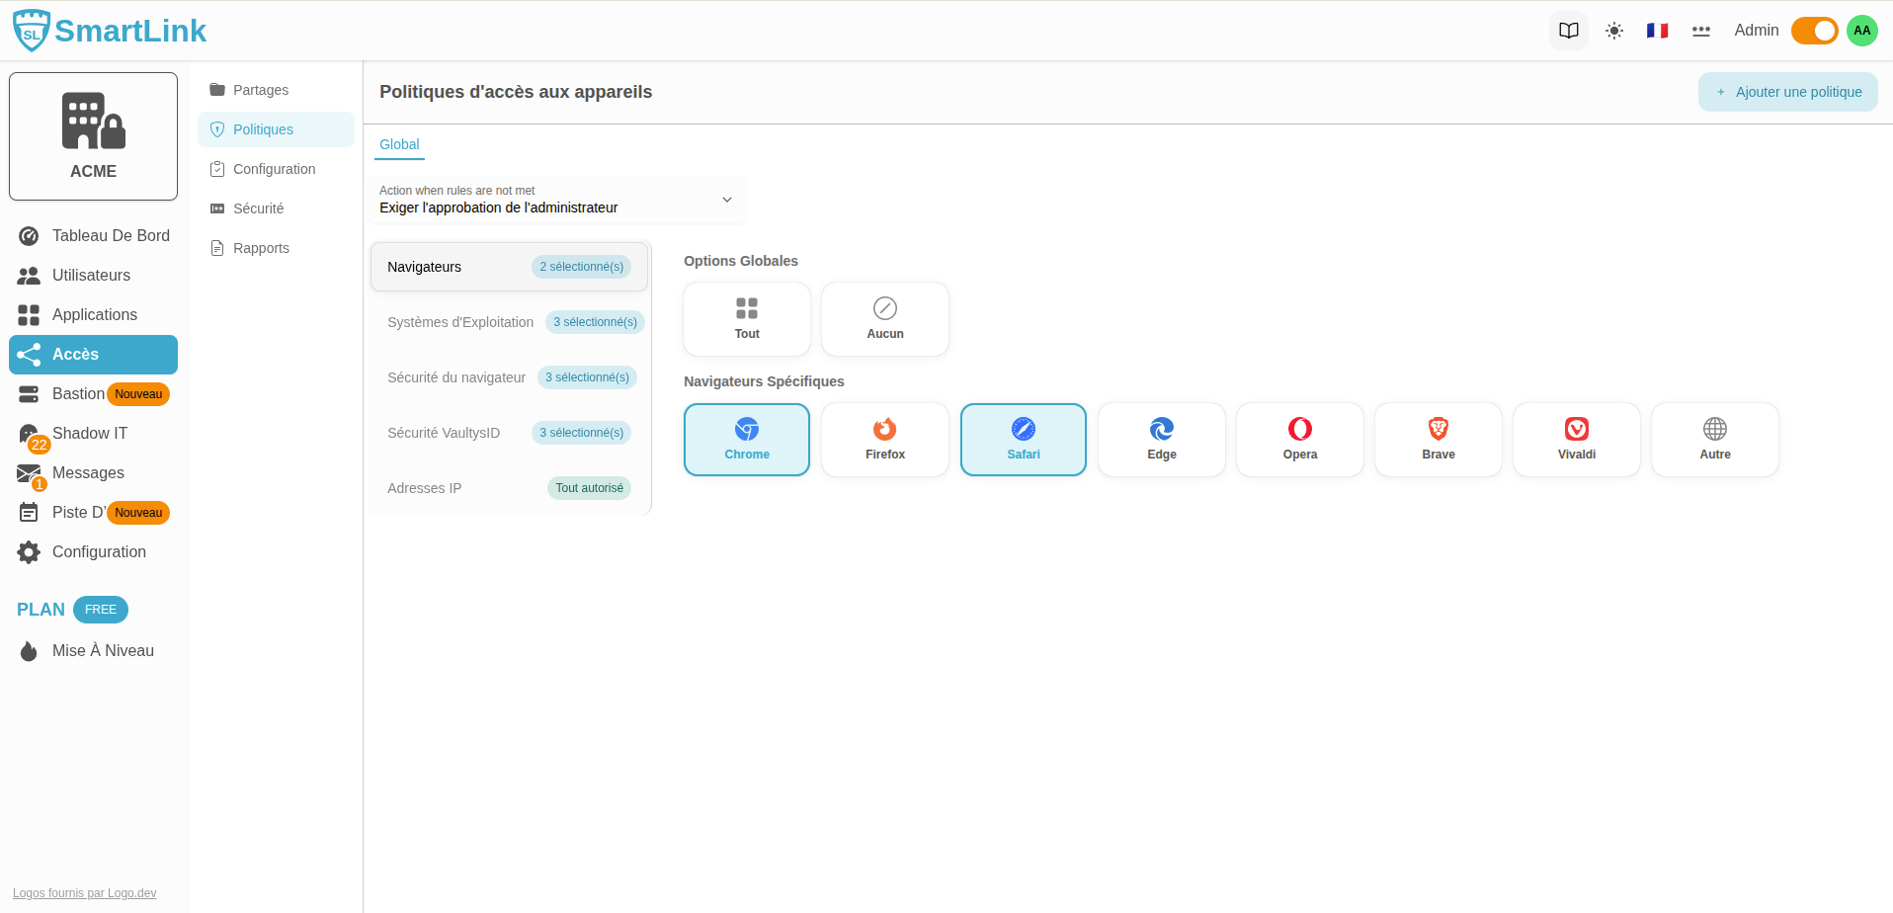The width and height of the screenshot is (1893, 913).
Task: Follow the Logos fournis par Logo.dev link
Action: point(85,893)
